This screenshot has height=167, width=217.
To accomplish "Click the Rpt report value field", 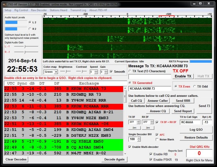I will pos(207,122).
